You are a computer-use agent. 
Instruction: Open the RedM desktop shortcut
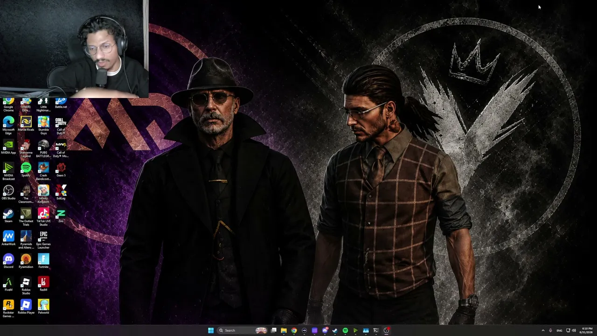[43, 284]
